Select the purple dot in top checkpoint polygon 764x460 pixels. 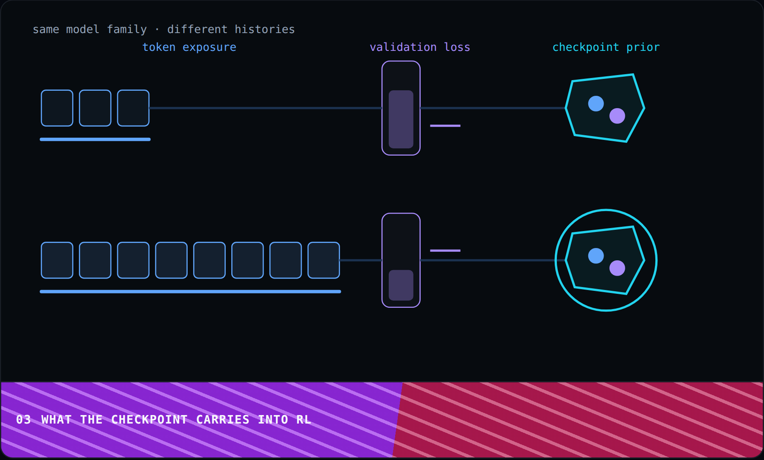[x=617, y=116]
